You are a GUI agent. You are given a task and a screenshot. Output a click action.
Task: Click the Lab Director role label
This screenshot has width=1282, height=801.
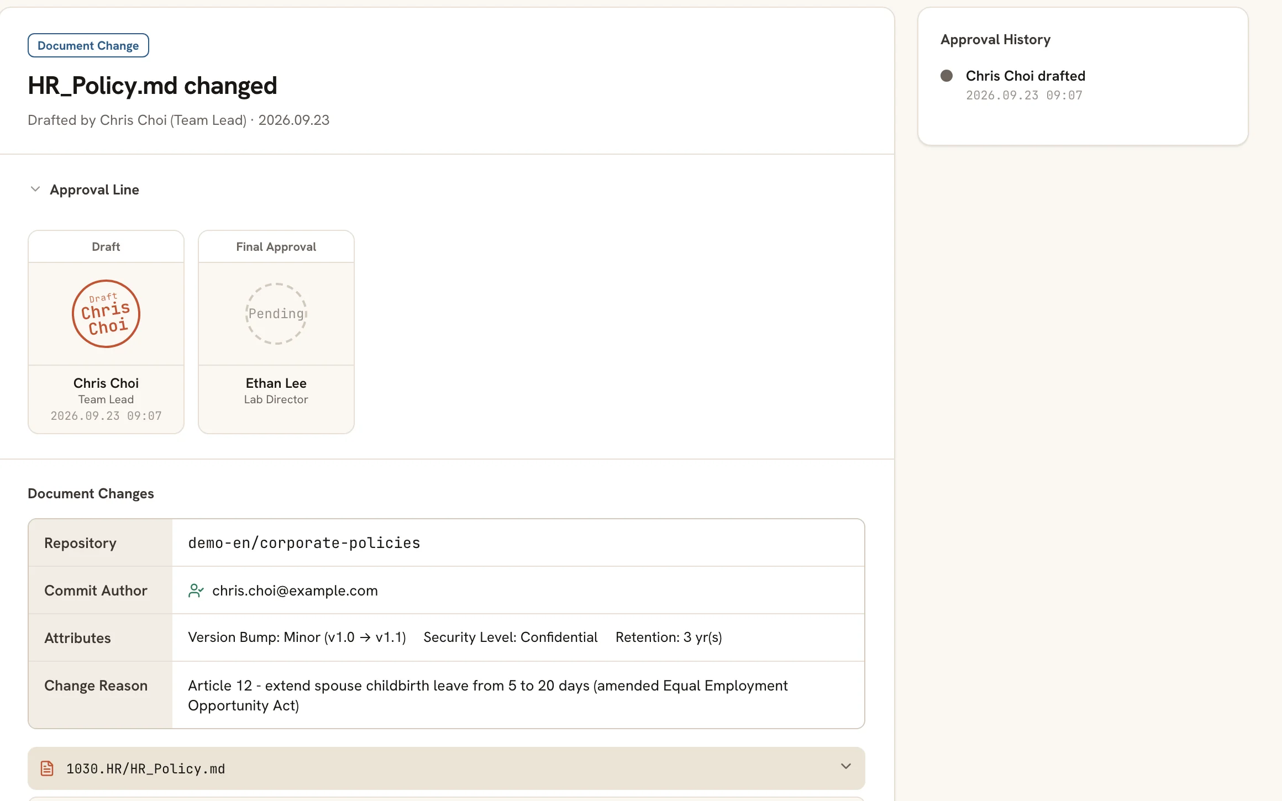click(x=276, y=399)
